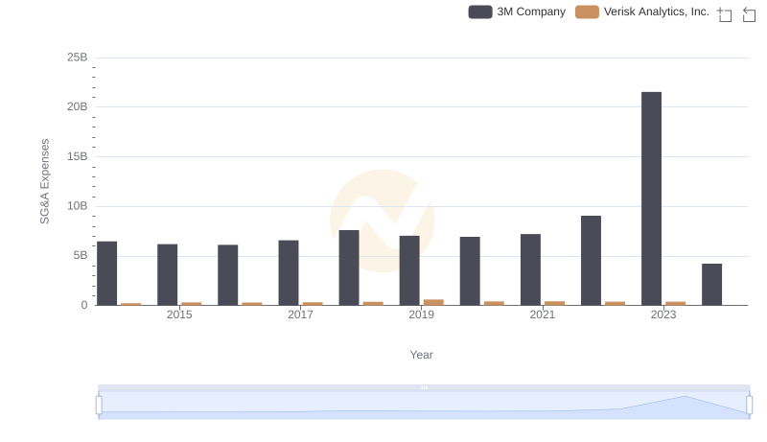The width and height of the screenshot is (767, 442).
Task: Click the 2017 x-axis label
Action: coord(300,314)
